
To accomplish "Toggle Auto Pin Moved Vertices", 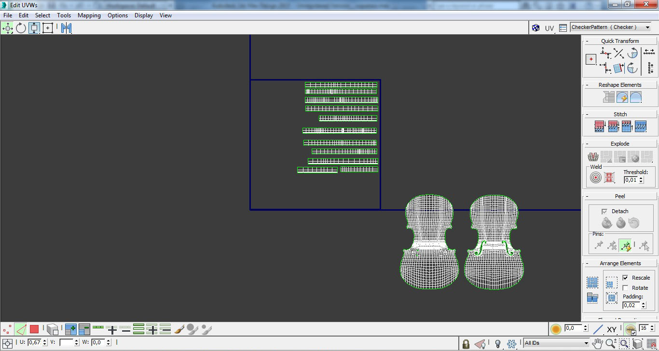I will (626, 246).
